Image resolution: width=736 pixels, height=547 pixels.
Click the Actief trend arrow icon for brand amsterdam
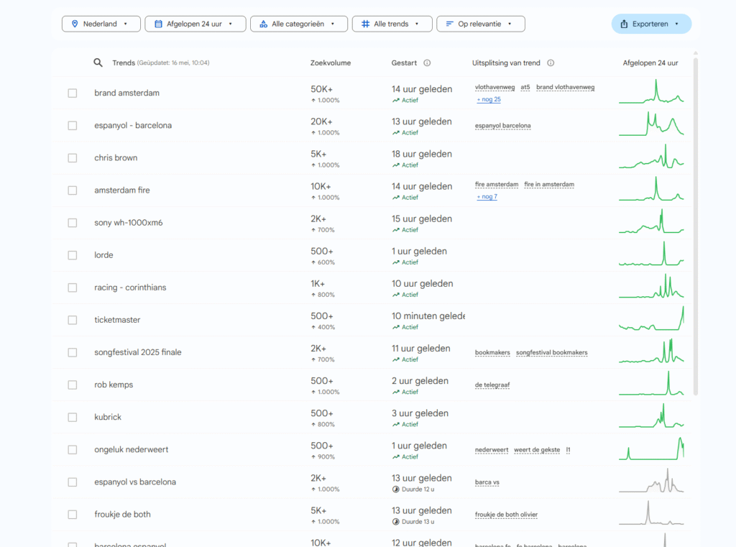396,101
